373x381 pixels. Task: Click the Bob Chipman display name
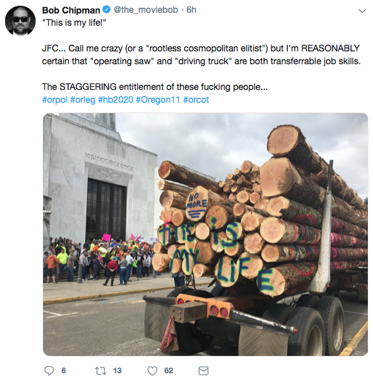coord(71,10)
